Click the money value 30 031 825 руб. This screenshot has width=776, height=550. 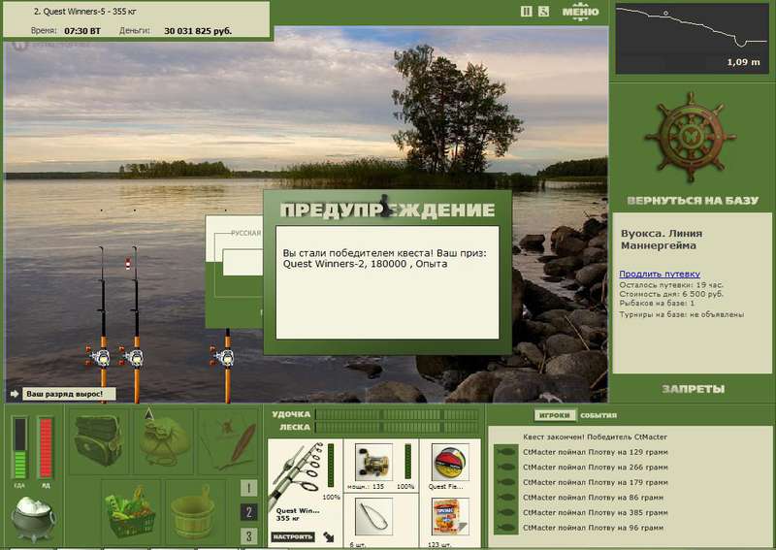198,31
